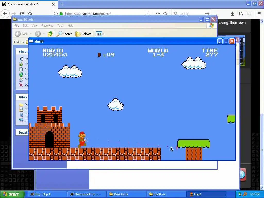264x198 pixels.
Task: Click the magnifier tray icon near clock
Action: [x=245, y=194]
